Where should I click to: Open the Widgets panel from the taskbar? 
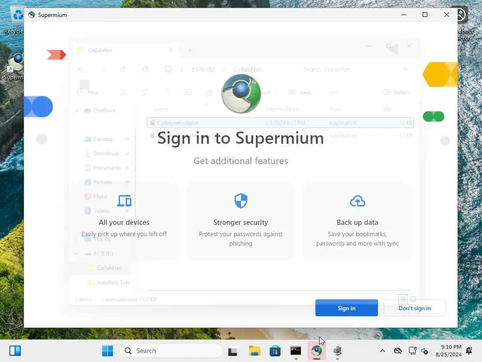[x=15, y=351]
